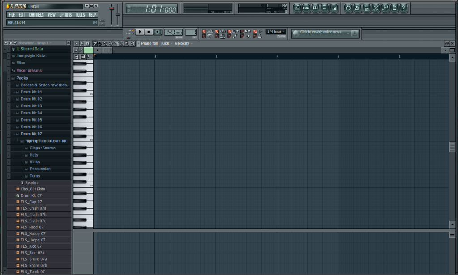Viewport: 458px width, 275px height.
Task: Open the help question mark icon
Action: 404,8
